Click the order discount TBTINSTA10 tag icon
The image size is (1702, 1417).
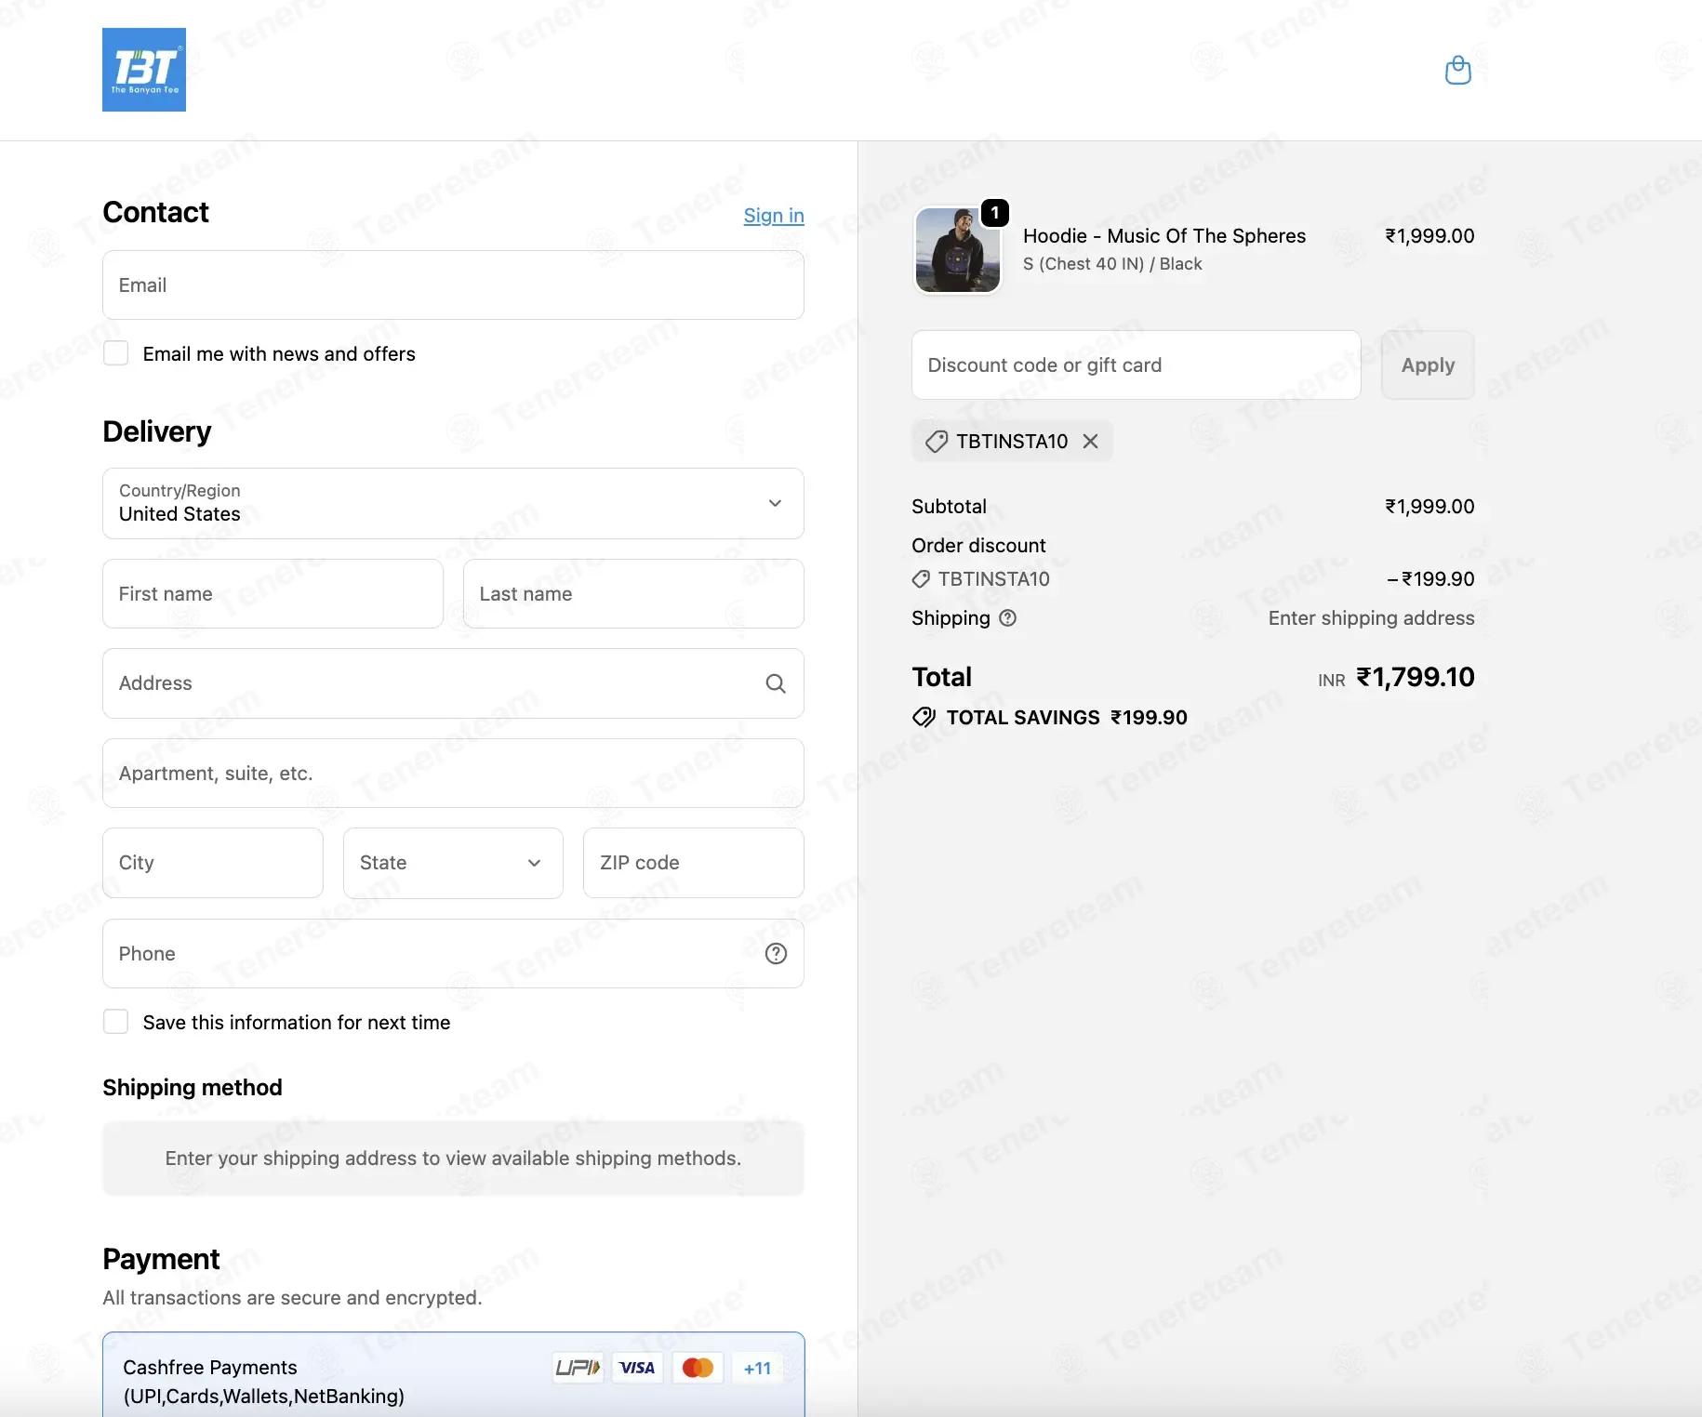coord(921,579)
